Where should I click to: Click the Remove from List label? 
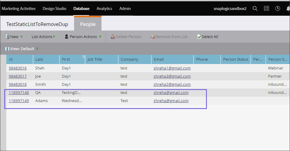(171, 37)
